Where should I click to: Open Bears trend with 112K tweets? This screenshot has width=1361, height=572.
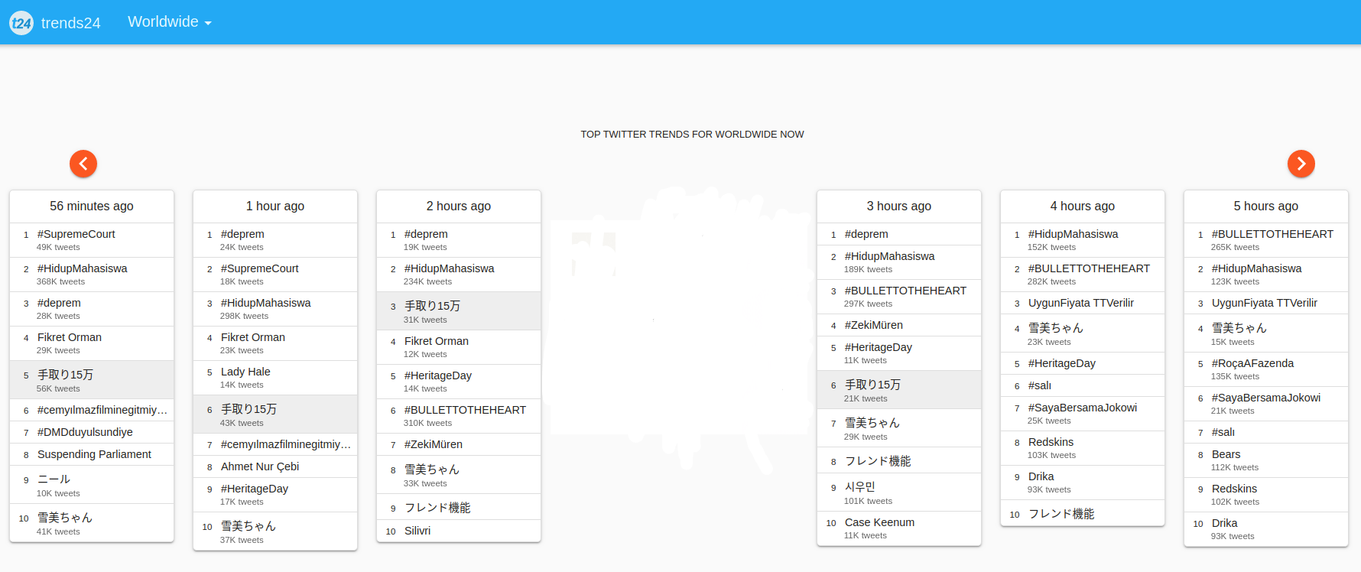click(x=1226, y=454)
